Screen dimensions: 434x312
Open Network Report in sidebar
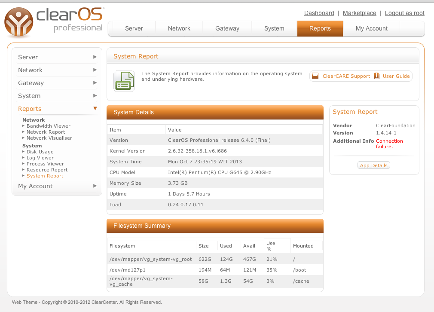(x=46, y=132)
